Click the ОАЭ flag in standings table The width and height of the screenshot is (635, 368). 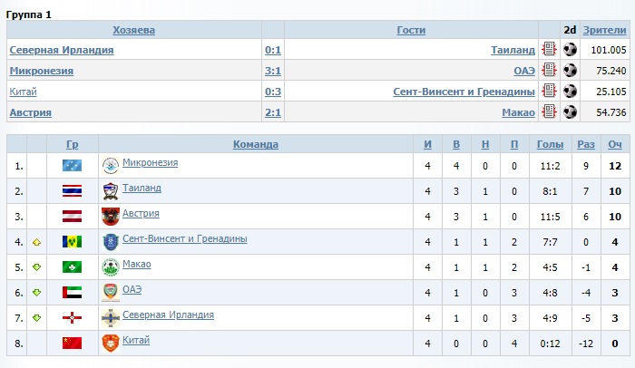(x=72, y=292)
